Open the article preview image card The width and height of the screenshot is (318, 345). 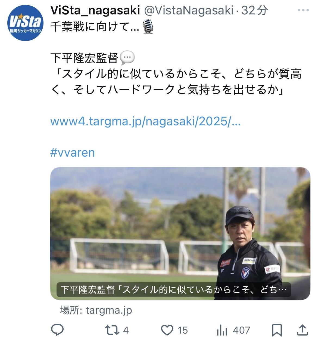pyautogui.click(x=180, y=234)
